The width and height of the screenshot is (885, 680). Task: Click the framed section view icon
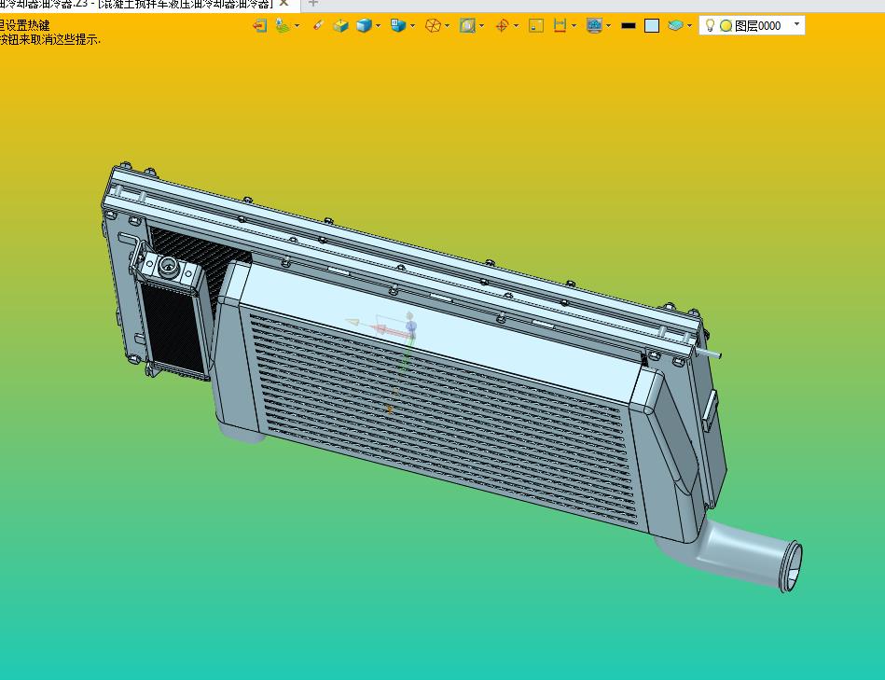(x=467, y=25)
